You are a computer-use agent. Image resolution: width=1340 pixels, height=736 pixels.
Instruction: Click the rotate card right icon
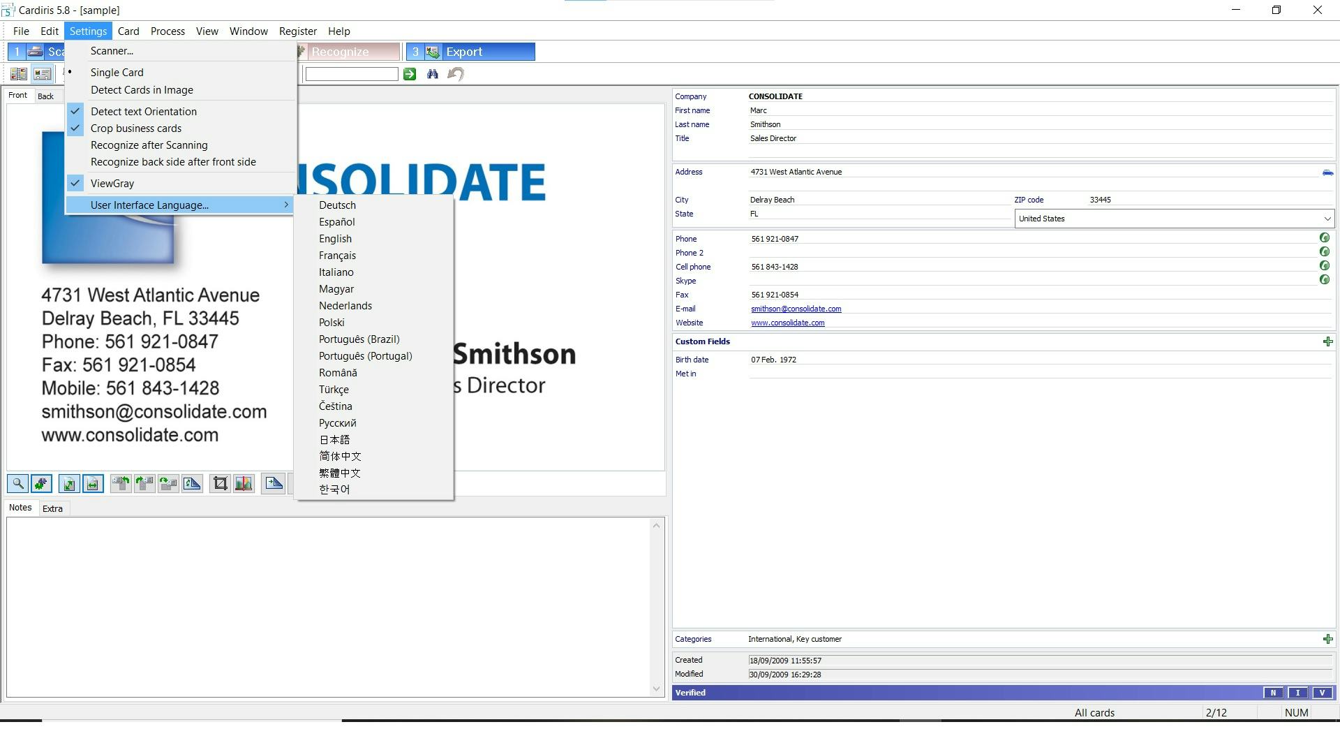coord(144,483)
